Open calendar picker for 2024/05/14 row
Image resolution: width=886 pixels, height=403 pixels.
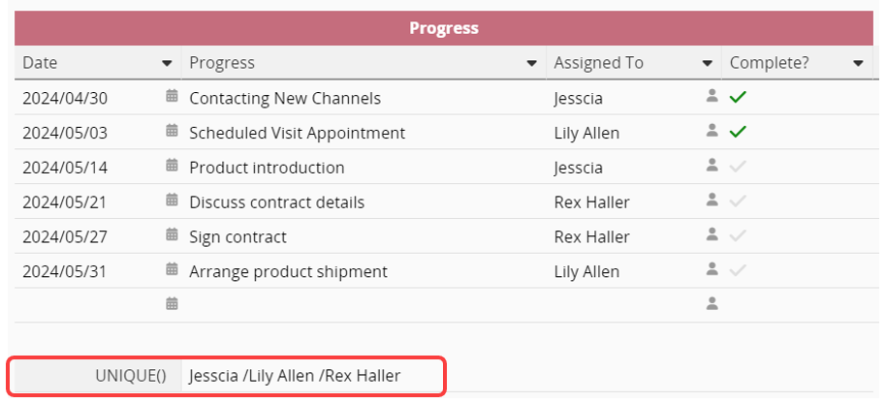click(x=172, y=166)
